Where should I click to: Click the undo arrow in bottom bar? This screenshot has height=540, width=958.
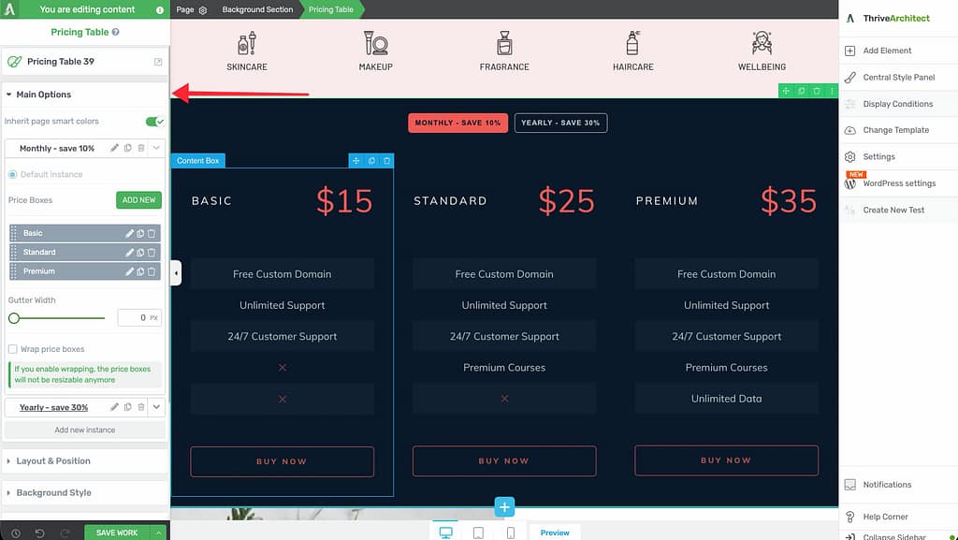(38, 533)
